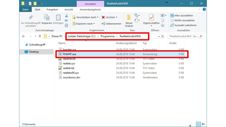Image resolution: width=226 pixels, height=127 pixels.
Task: Switch to the Ansicht tab
Action: coord(69,9)
